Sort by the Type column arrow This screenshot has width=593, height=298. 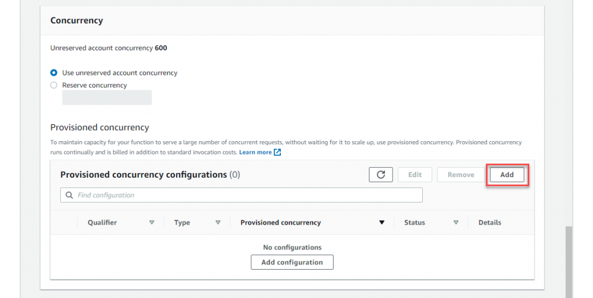point(218,222)
